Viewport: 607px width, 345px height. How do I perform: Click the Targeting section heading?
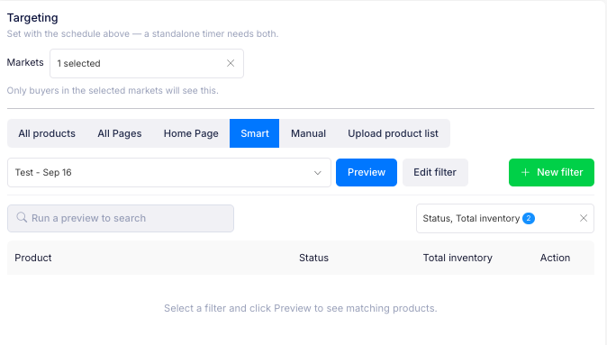[x=32, y=18]
